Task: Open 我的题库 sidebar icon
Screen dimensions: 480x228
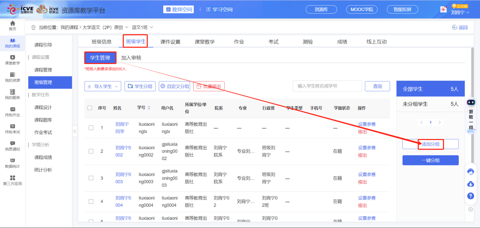Action: [x=13, y=92]
